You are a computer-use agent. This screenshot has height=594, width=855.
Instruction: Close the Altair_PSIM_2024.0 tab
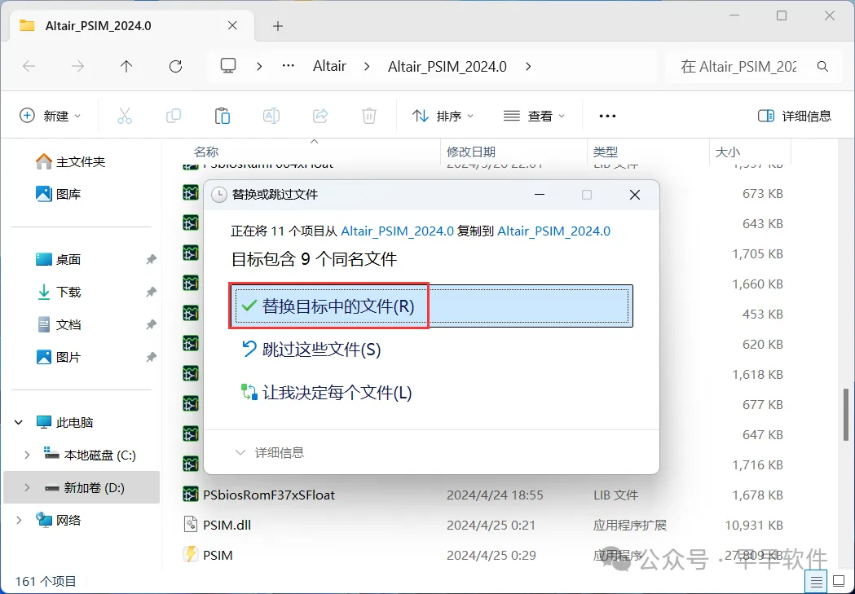[232, 25]
